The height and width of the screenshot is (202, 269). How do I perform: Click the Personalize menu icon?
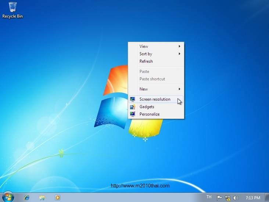pos(132,114)
